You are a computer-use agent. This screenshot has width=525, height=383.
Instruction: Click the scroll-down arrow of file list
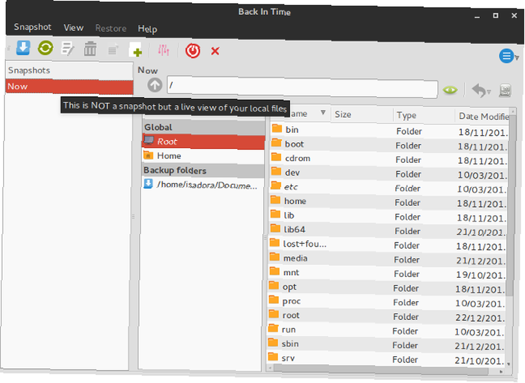(x=509, y=364)
